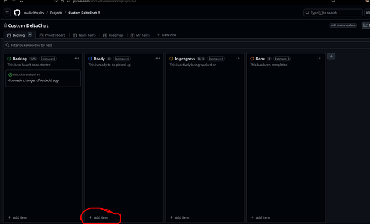Click the blue Ready status circle
This screenshot has width=370, height=224.
click(x=90, y=59)
